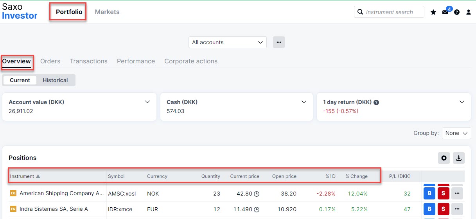Switch to the Markets tab
476x219 pixels.
tap(107, 12)
